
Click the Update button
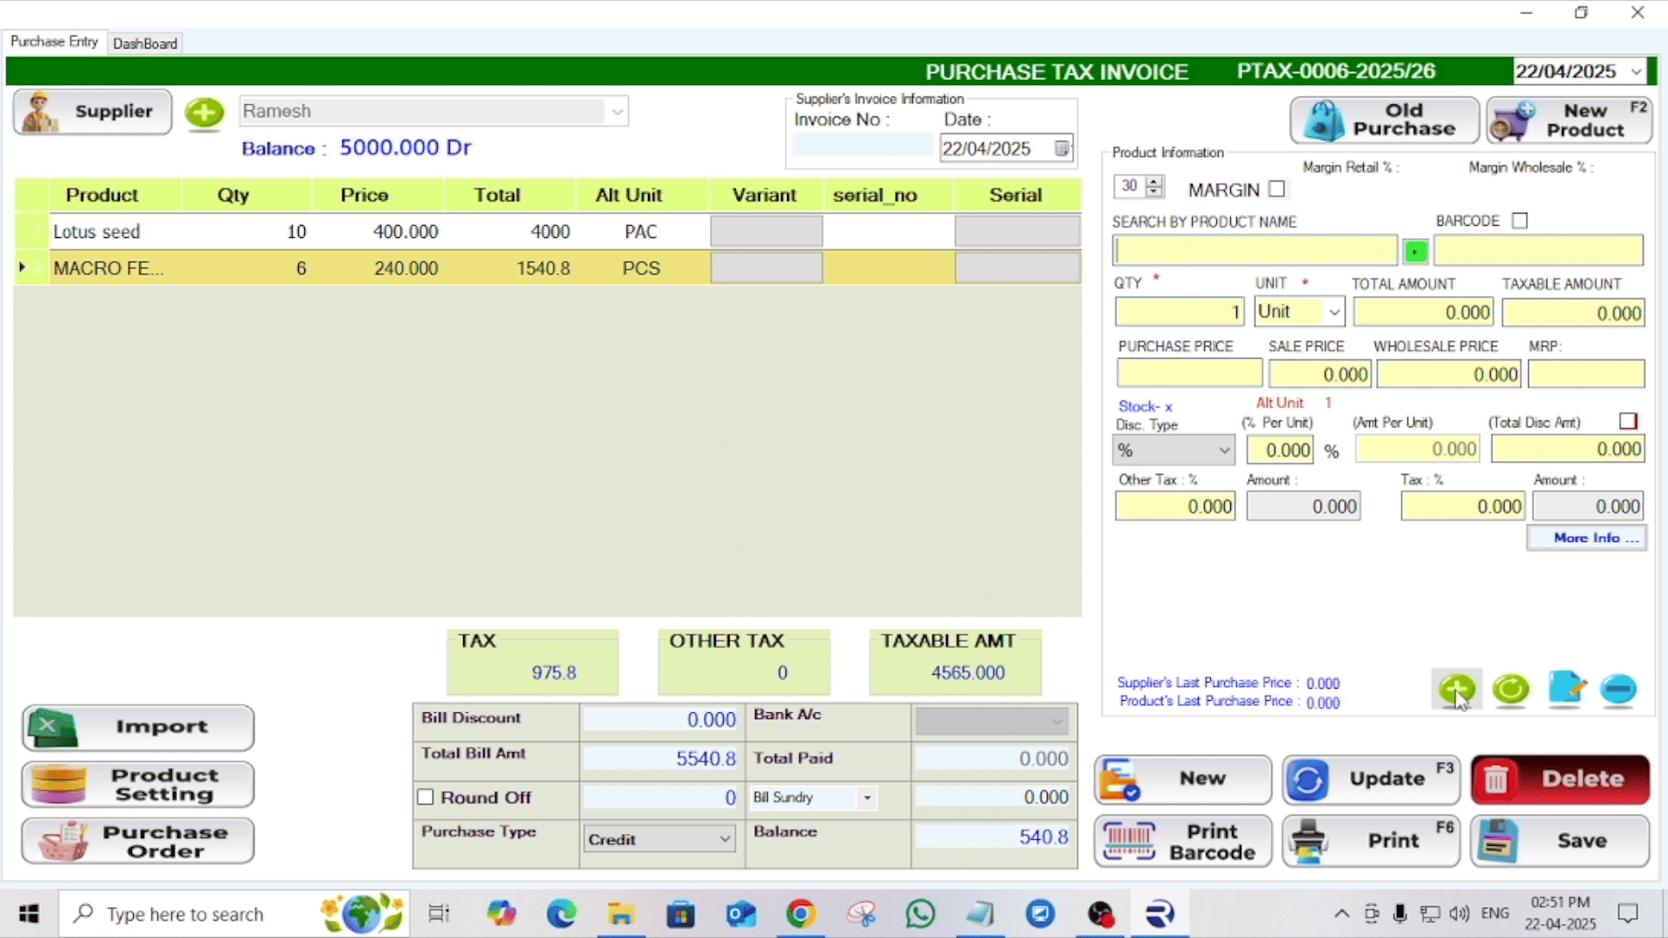[x=1371, y=779]
